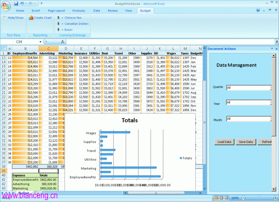Switch to Normal view in status bar
The width and height of the screenshot is (279, 202).
pos(216,198)
